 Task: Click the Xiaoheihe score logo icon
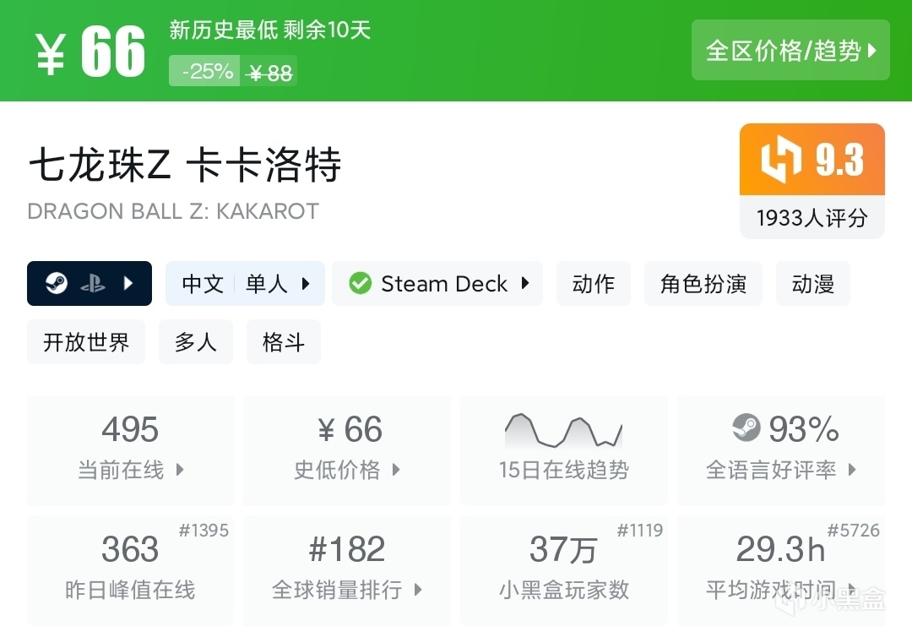(780, 160)
